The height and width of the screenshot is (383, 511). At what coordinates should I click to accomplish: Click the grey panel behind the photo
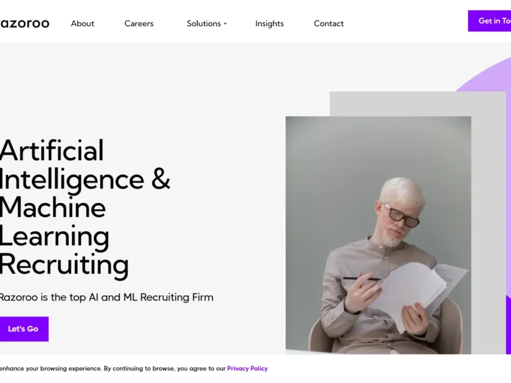[417, 103]
